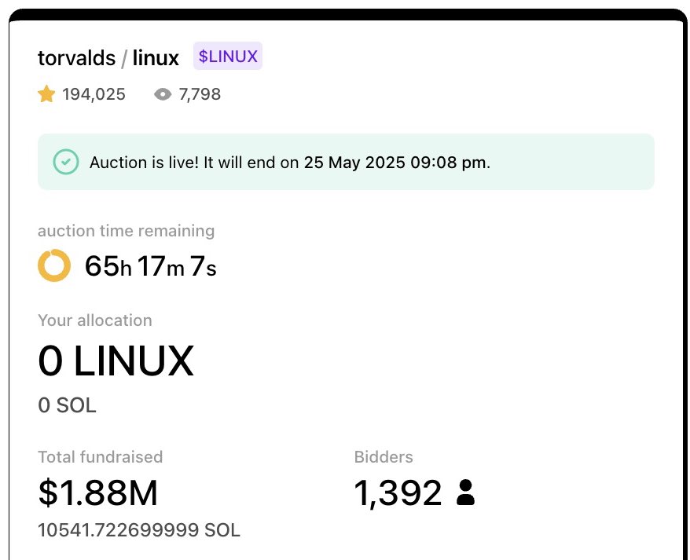Click the gold star icon
690x560 pixels.
(46, 94)
